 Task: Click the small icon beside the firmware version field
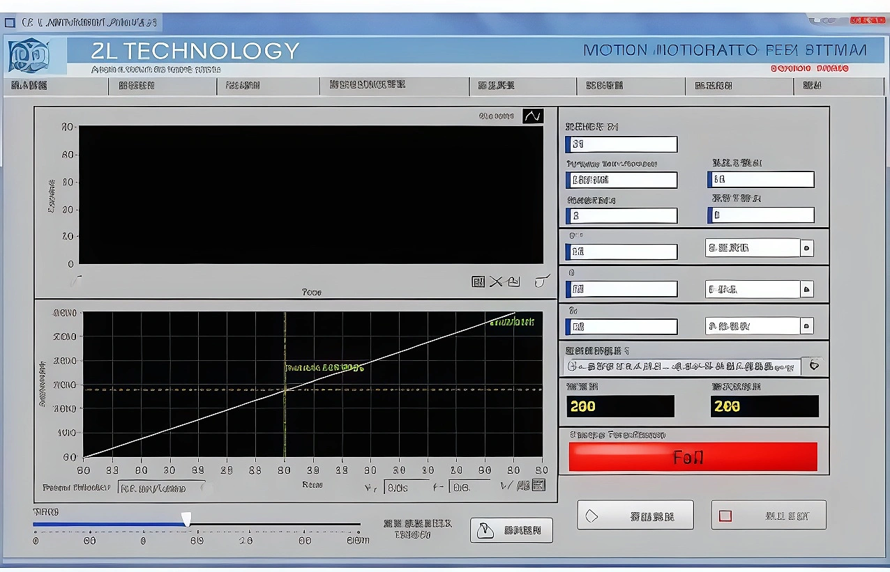[x=814, y=365]
